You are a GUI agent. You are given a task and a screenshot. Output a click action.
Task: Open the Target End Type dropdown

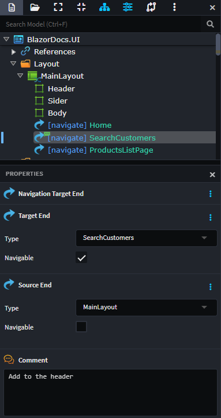coord(147,238)
